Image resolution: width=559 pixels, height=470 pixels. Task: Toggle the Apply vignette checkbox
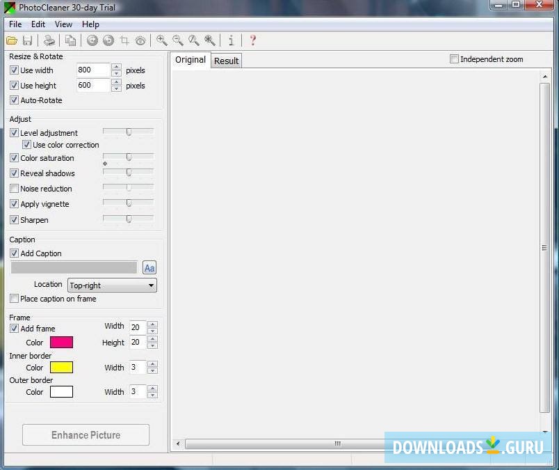(x=14, y=204)
